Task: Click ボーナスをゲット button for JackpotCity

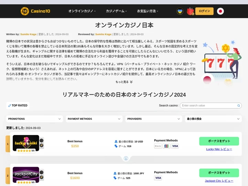Action: pos(219,173)
